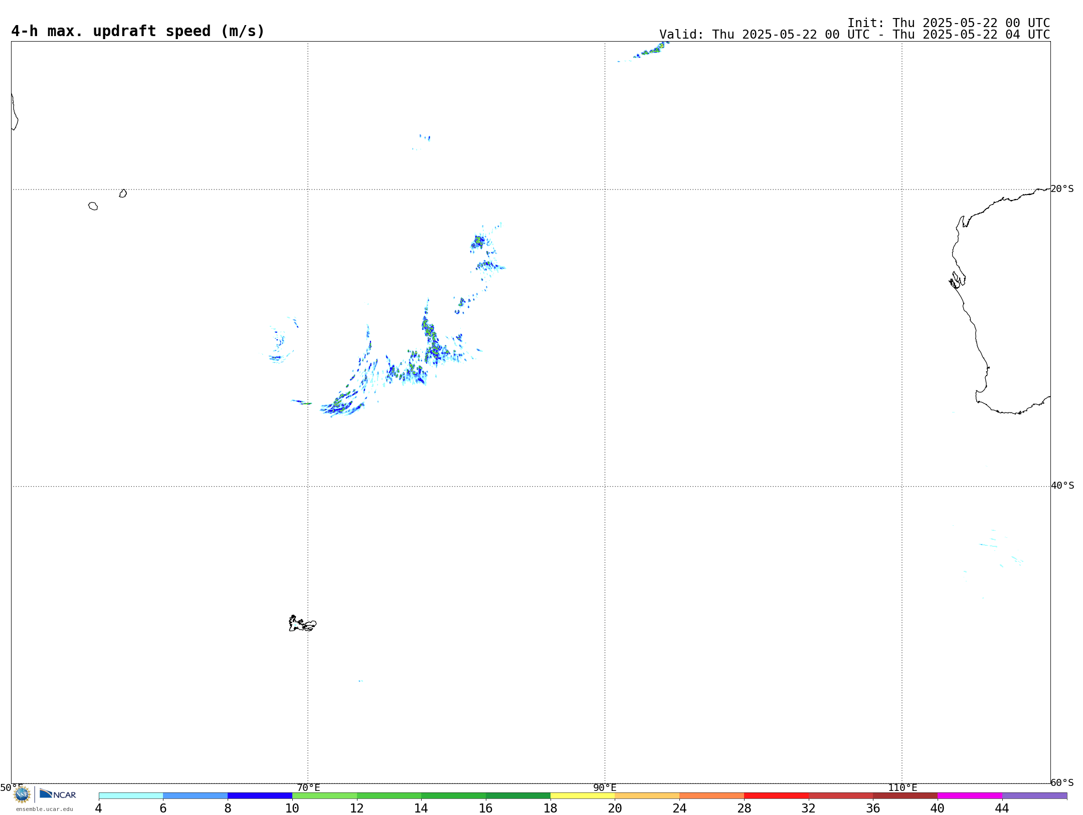Click the green 12-14 color swatch
The height and width of the screenshot is (815, 1083).
[x=389, y=796]
